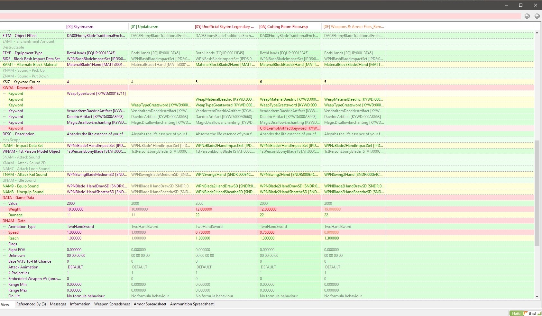Open the Weapon Spreadsheet tab
Viewport: 542px width, 316px height.
pos(112,304)
